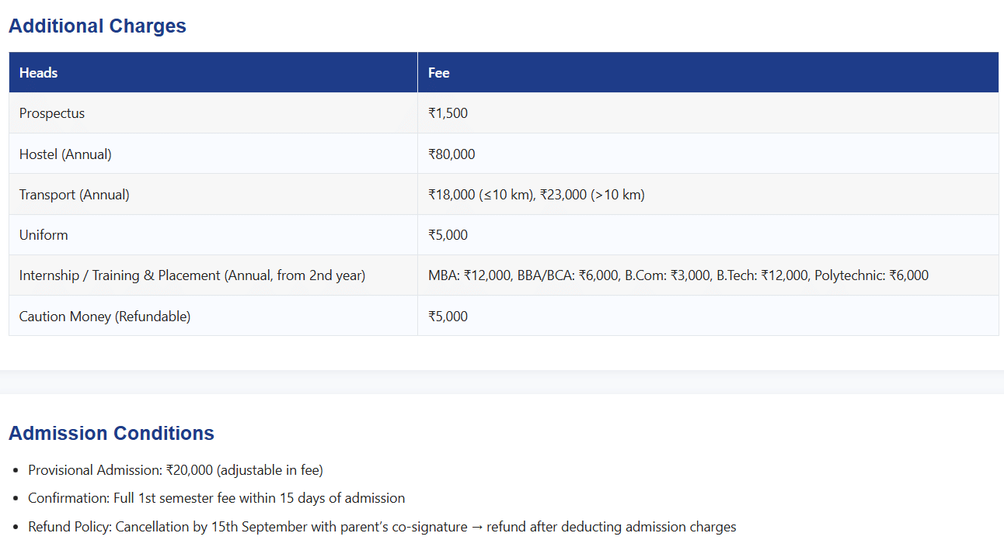
Task: Select the Uniform row label
Action: coord(44,235)
